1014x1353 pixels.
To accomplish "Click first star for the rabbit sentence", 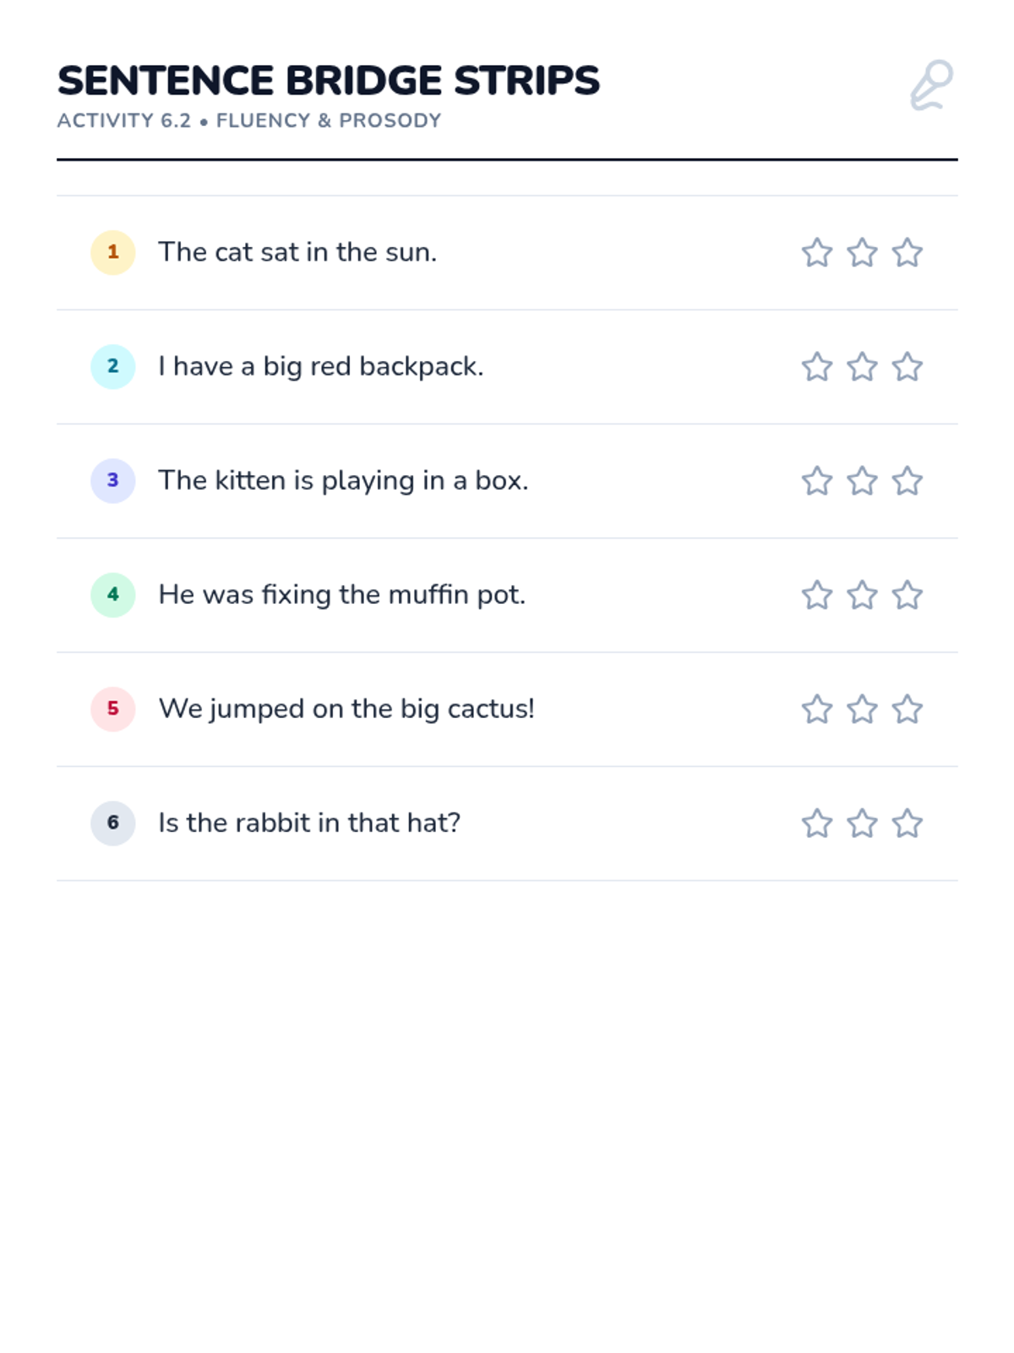I will (817, 824).
